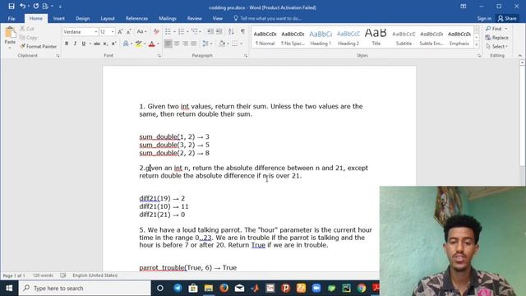Switch to the References tab
The image size is (526, 296).
(x=136, y=18)
